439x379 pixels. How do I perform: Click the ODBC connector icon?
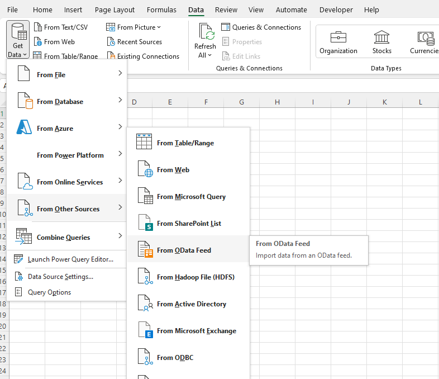point(145,357)
